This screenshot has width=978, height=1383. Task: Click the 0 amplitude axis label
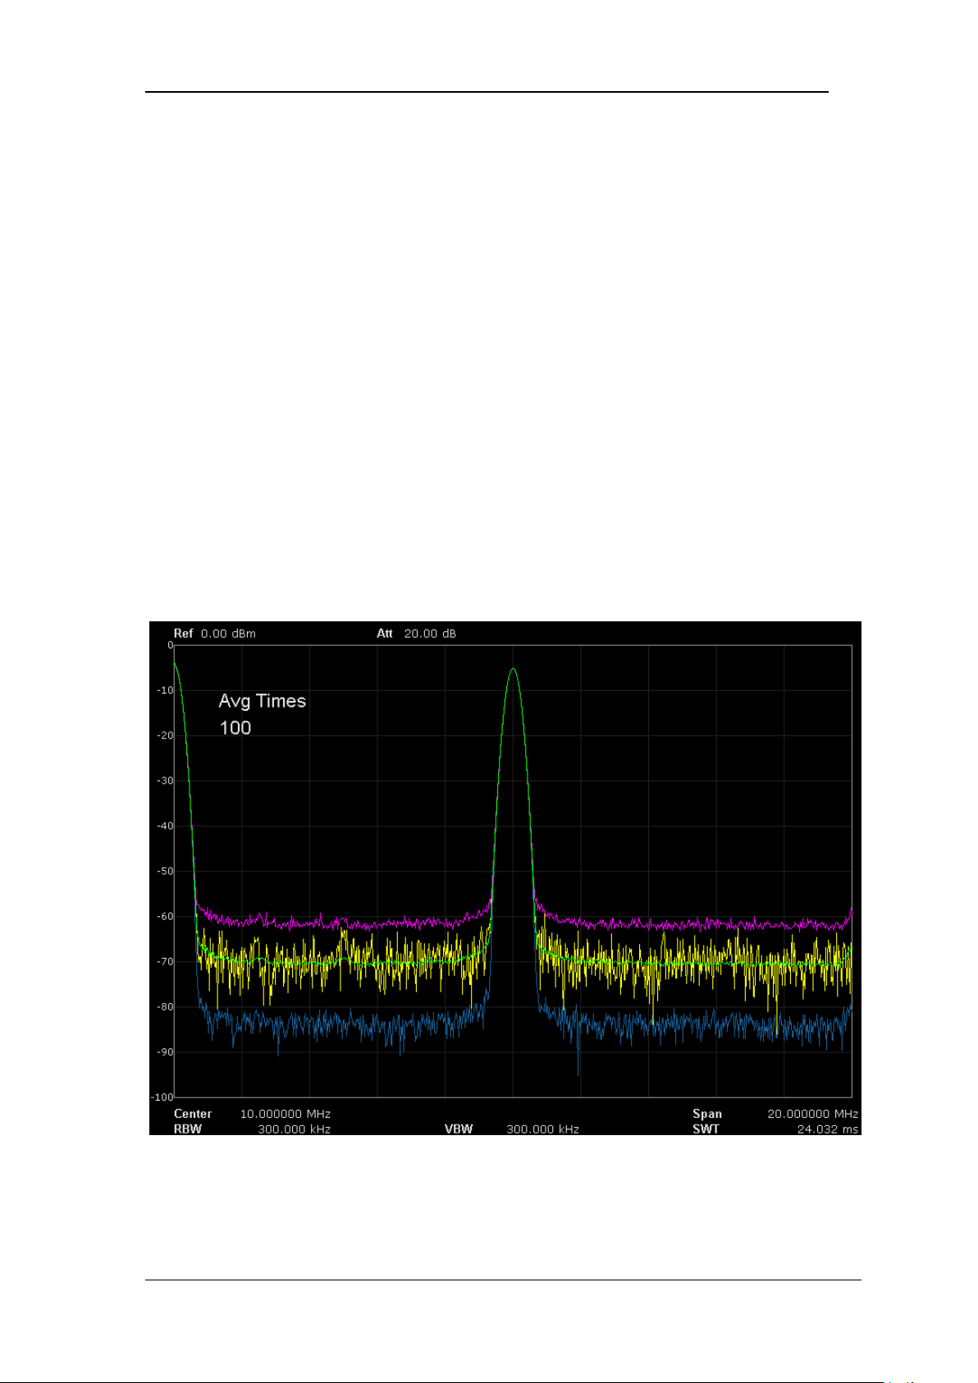171,646
